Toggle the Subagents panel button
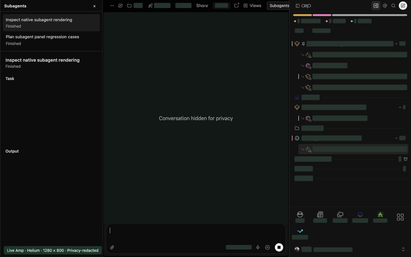This screenshot has height=257, width=411. (x=278, y=5)
